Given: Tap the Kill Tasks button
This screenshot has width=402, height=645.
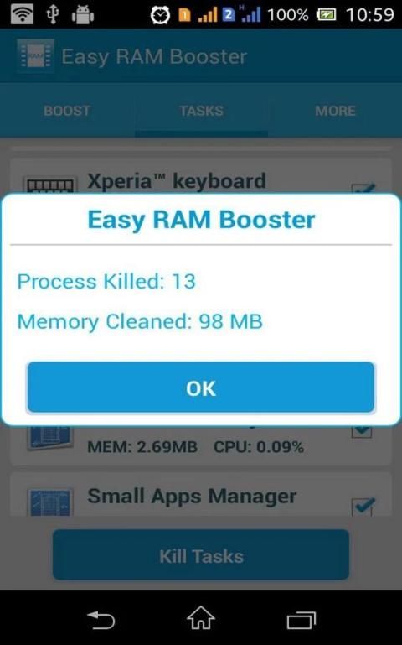Looking at the screenshot, I should 201,555.
